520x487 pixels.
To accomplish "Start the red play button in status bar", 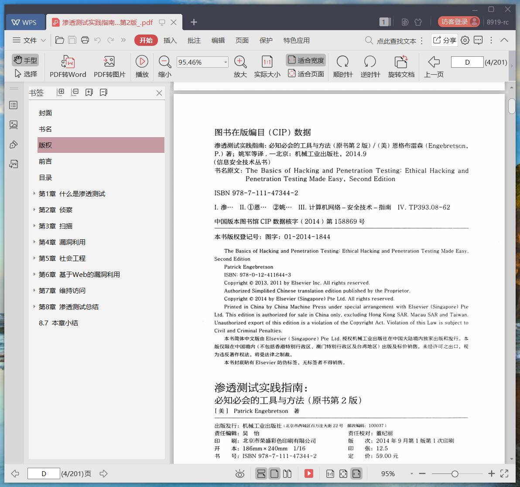I will coord(309,473).
